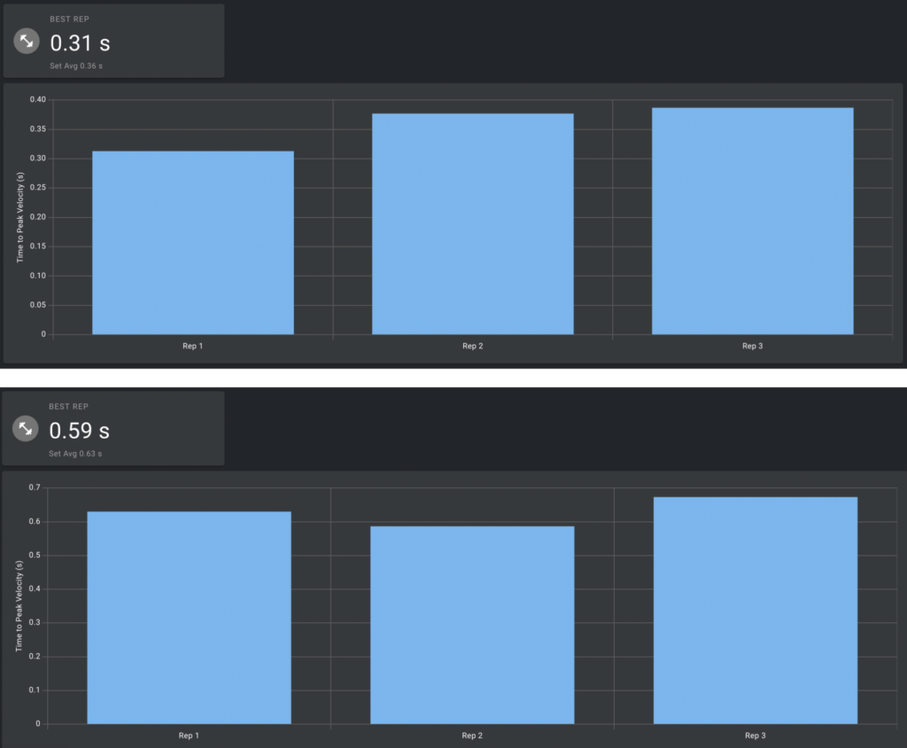Screen dimensions: 907x748
Task: Click the 0.40 tick on top chart axis
Action: click(x=37, y=99)
